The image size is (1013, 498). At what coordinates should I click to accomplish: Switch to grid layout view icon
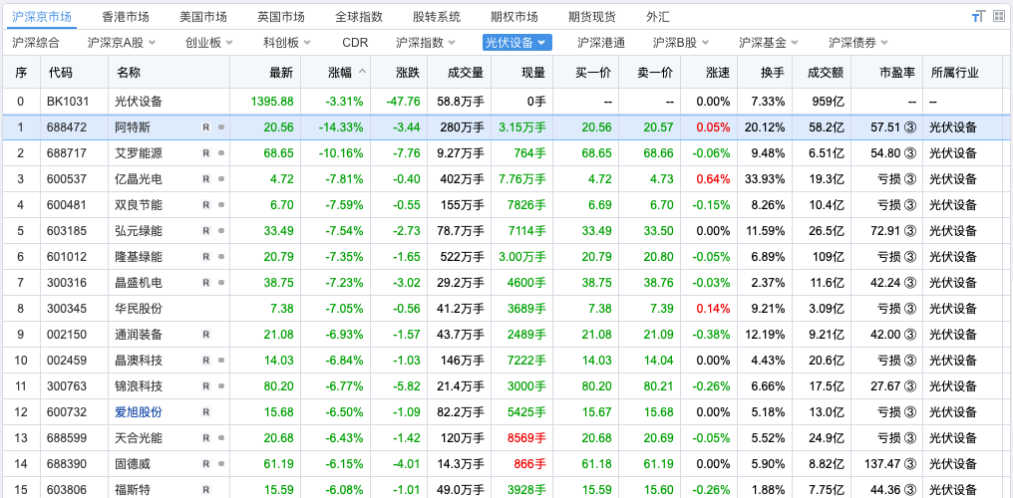[x=998, y=17]
